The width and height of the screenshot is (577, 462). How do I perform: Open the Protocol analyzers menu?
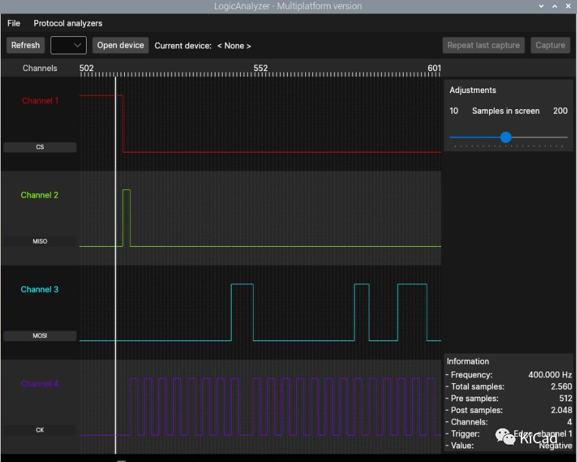click(68, 23)
